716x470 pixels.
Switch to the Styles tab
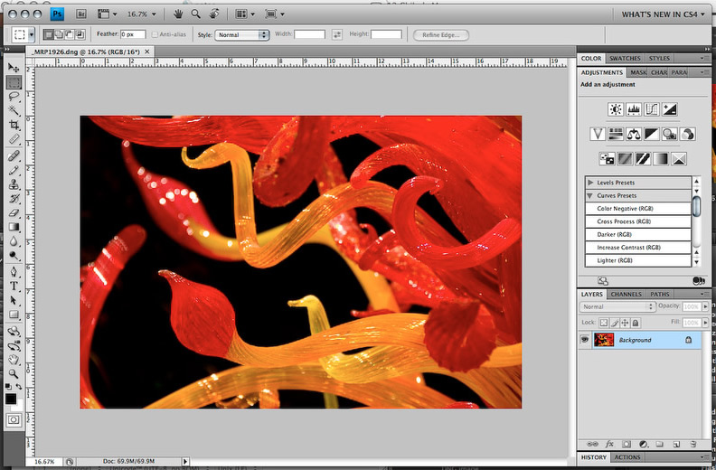(x=659, y=59)
